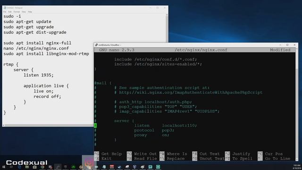
Task: Click the 'sudo apt-get upgrade' line
Action: (x=28, y=27)
